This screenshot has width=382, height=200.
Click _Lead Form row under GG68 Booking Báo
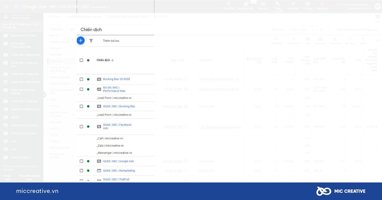114,115
